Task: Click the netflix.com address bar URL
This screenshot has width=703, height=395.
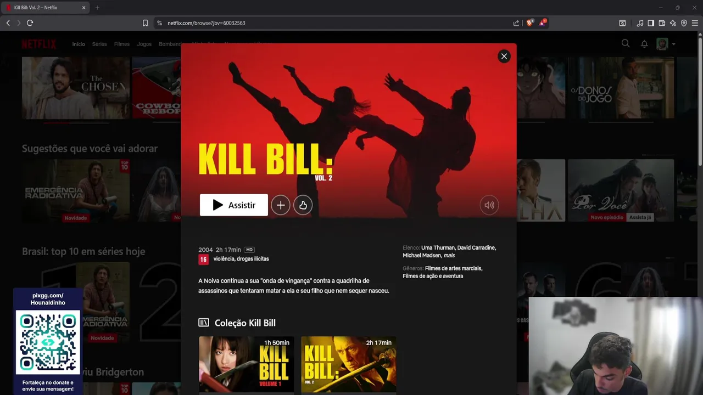Action: pyautogui.click(x=207, y=23)
